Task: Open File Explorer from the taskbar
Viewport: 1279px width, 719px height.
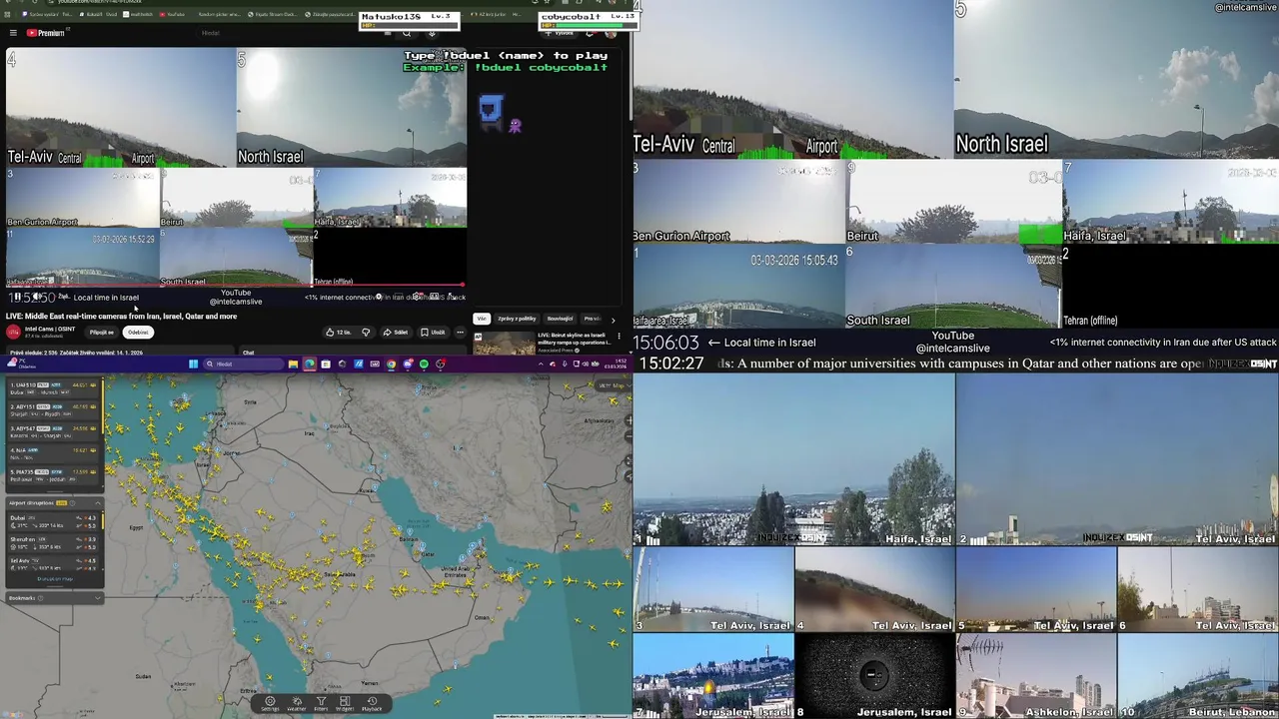Action: (x=293, y=363)
